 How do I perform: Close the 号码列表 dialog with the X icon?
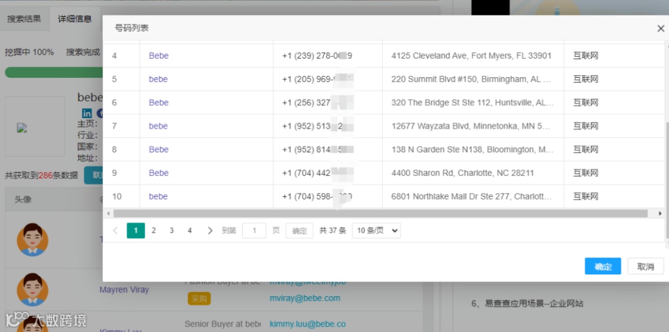click(x=661, y=29)
